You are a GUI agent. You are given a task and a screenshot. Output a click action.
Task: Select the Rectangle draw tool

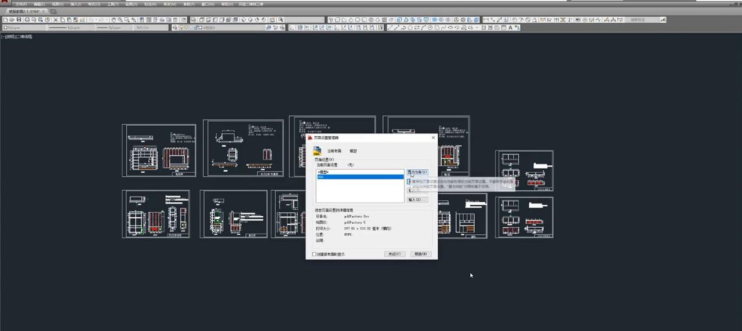click(417, 27)
